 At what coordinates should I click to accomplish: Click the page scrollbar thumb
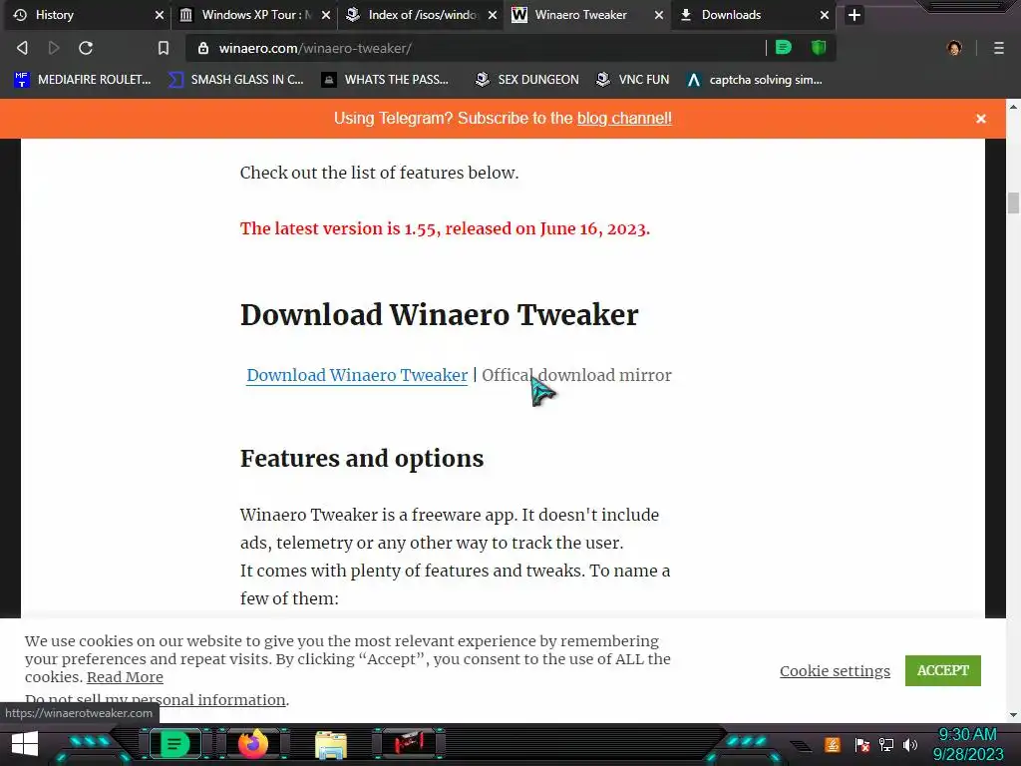pos(1013,202)
